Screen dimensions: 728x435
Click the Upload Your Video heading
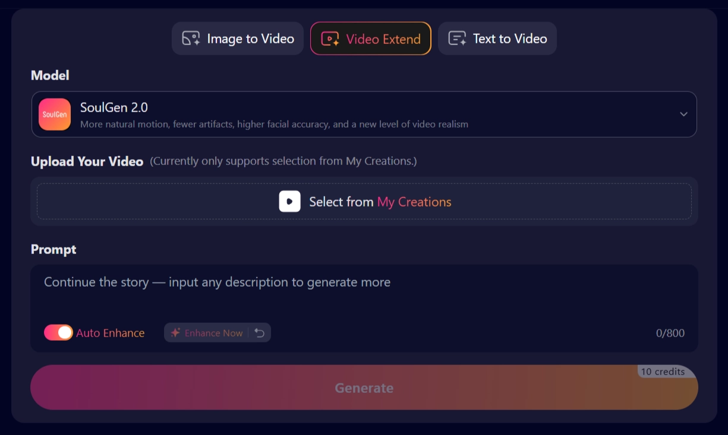pyautogui.click(x=87, y=161)
